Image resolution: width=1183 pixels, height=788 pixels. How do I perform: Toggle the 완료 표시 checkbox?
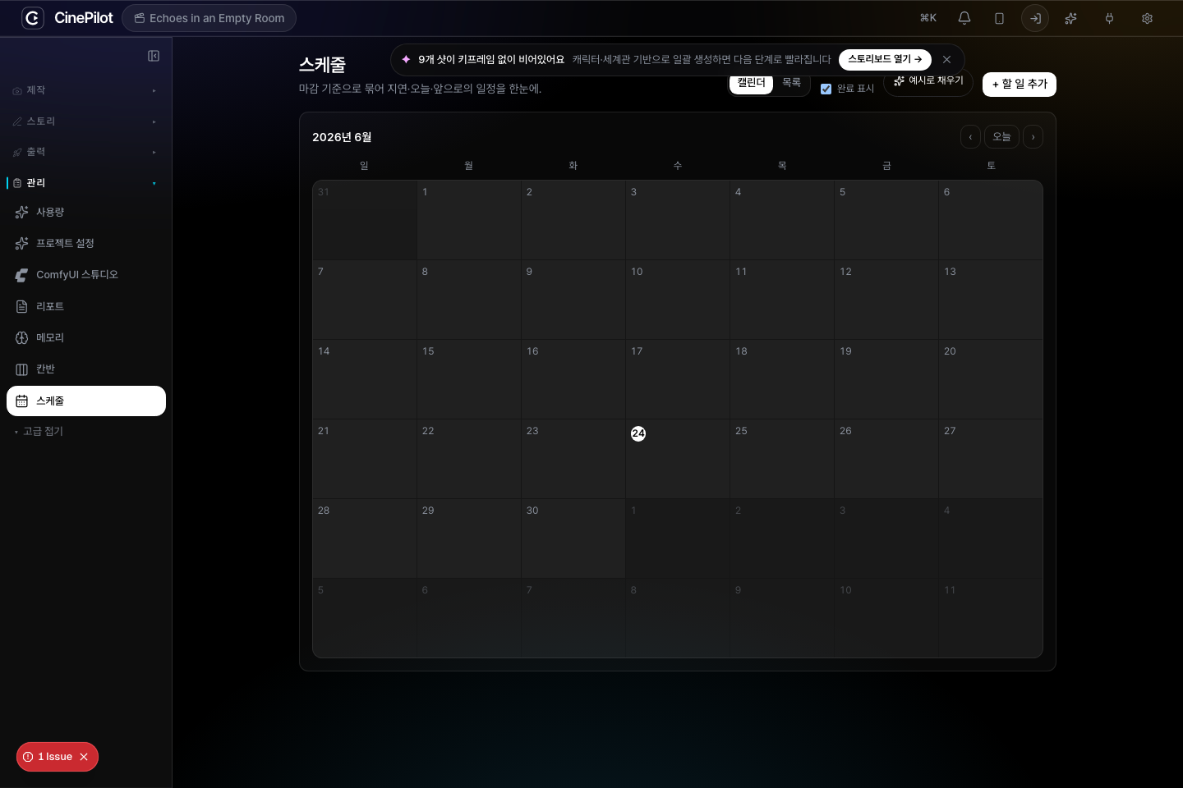pos(826,89)
